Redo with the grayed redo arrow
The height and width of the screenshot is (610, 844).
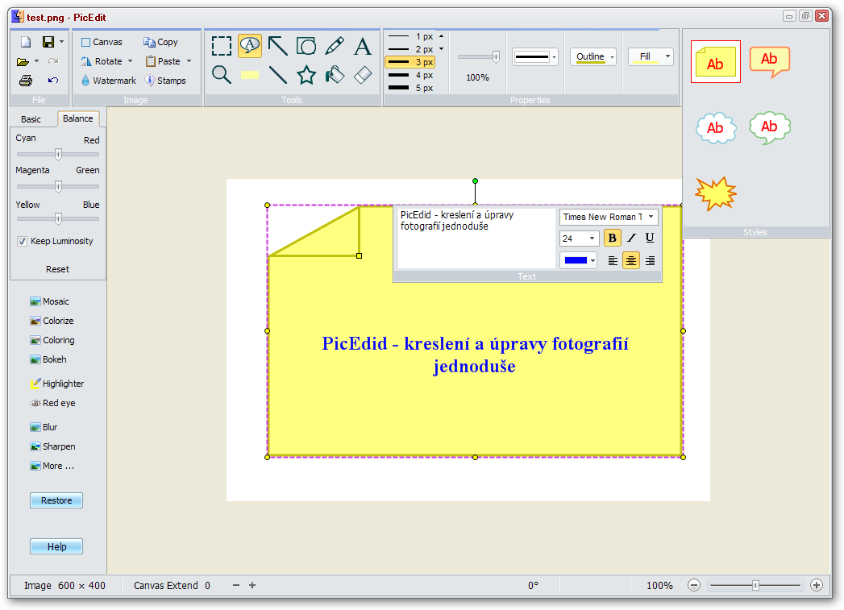point(52,61)
